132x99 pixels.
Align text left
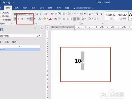pos(64,19)
